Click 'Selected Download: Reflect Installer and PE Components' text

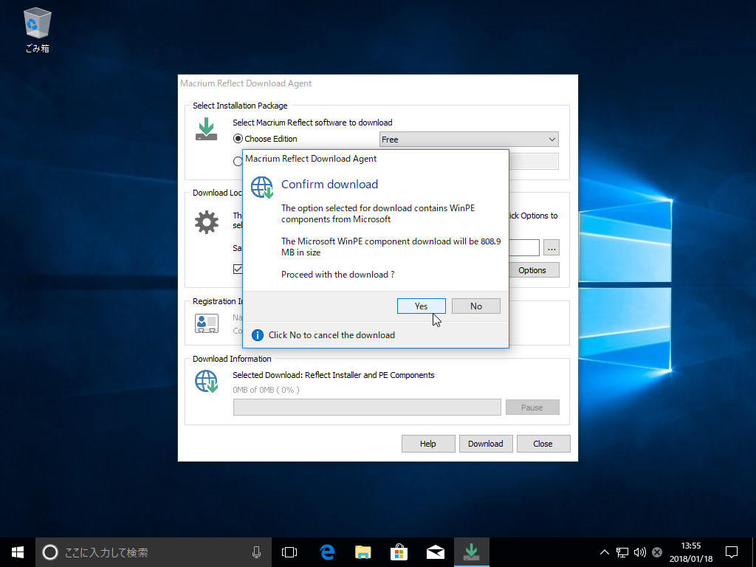point(334,375)
